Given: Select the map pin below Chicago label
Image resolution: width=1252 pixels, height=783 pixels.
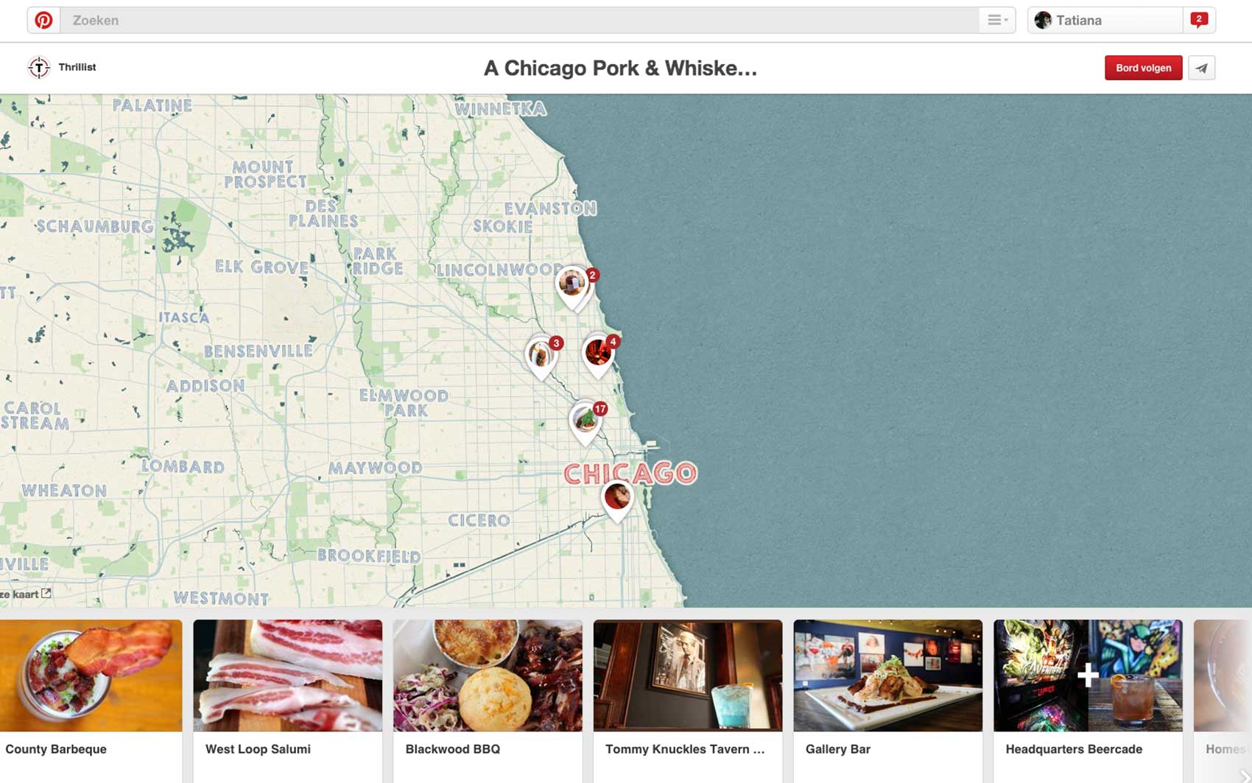Looking at the screenshot, I should coord(617,498).
